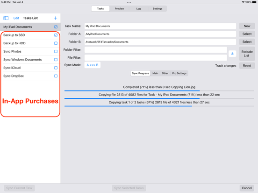Image resolution: width=258 pixels, height=193 pixels.
Task: Click the Track changes label
Action: (x=226, y=66)
